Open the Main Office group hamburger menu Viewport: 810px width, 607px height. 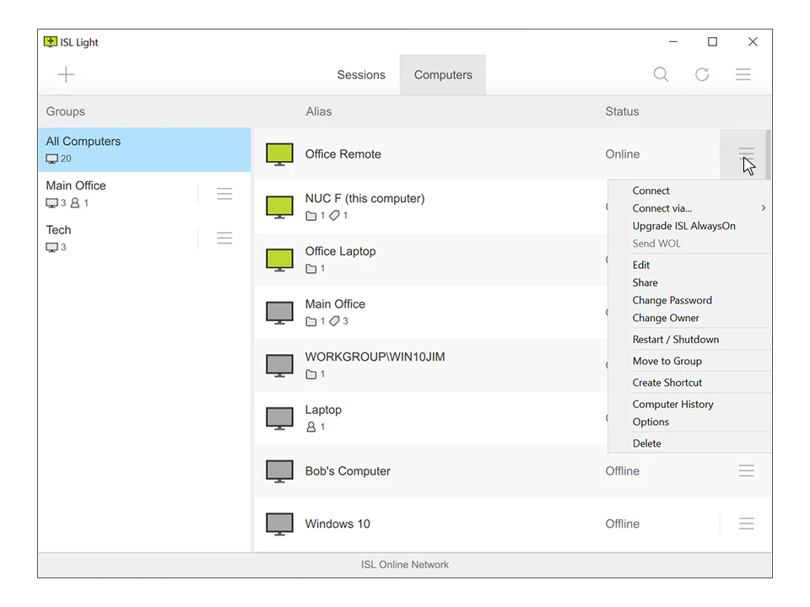pos(224,193)
